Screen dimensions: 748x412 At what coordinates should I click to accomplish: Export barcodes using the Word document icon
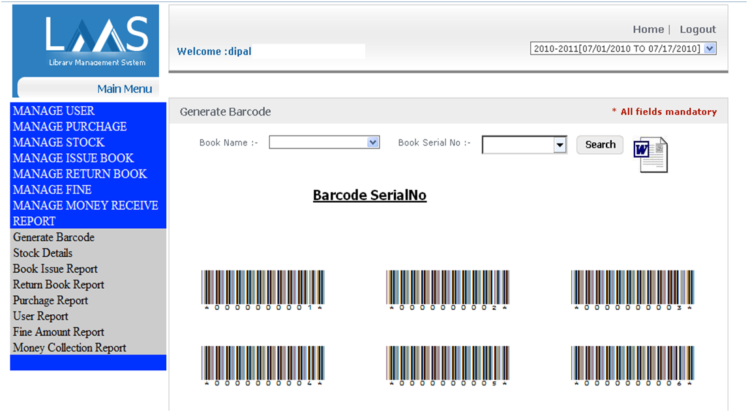(x=650, y=155)
